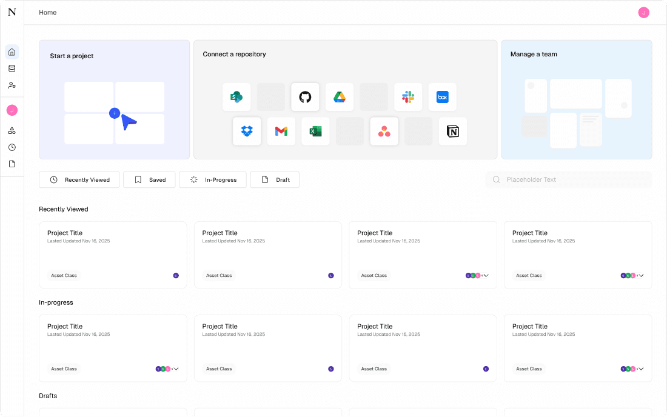The width and height of the screenshot is (667, 417).
Task: Connect the Gmail repository
Action: coord(281,132)
